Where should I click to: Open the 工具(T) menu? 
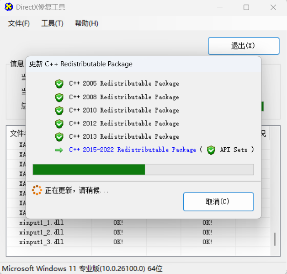52,23
